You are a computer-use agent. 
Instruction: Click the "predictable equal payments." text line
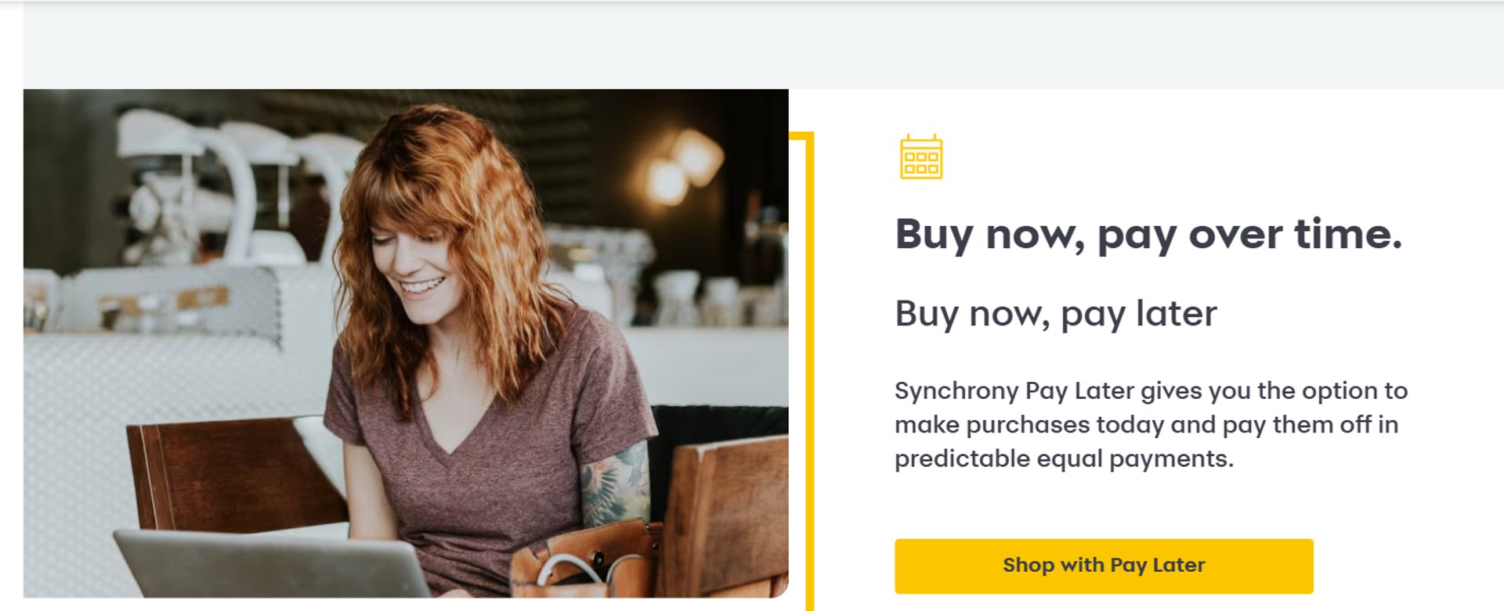(1064, 458)
